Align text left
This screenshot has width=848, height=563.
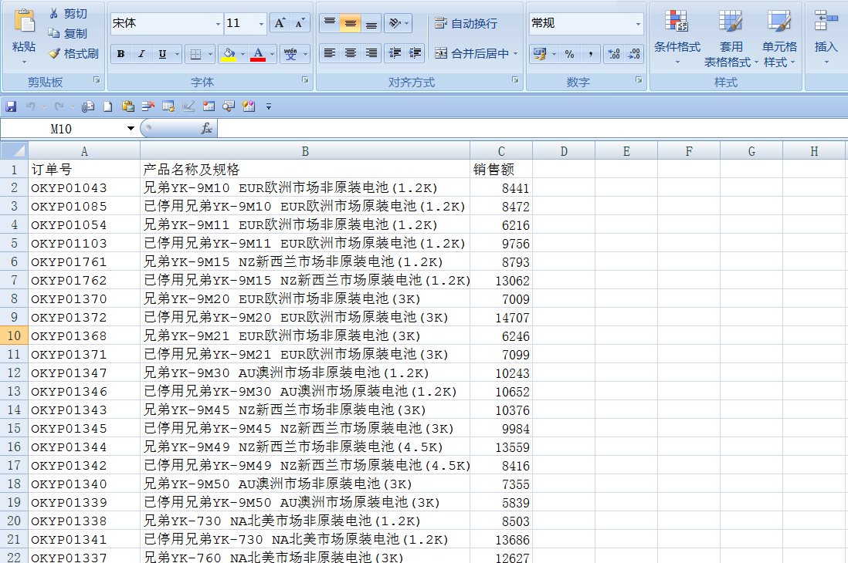point(329,53)
